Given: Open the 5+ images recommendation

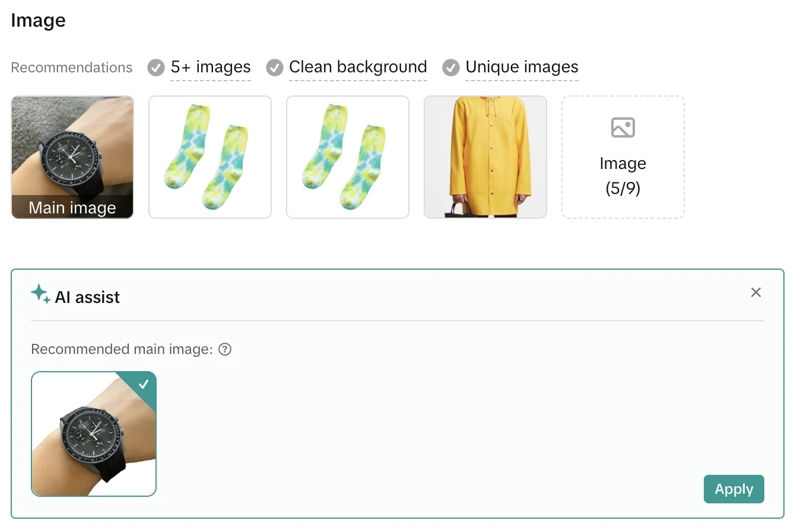Looking at the screenshot, I should click(x=211, y=67).
